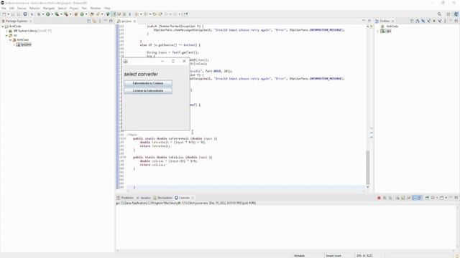The width and height of the screenshot is (460, 258).
Task: Terminate the program with the red stop icon
Action: pos(379,198)
